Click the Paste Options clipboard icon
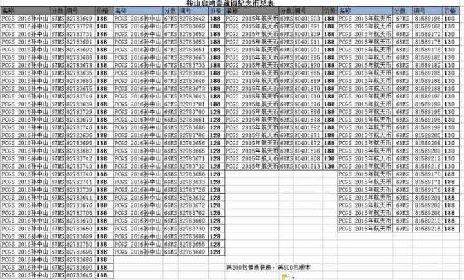 click(284, 276)
